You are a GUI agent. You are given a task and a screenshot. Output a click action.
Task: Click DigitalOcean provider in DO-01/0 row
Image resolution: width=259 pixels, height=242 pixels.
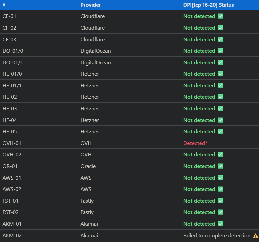[96, 51]
